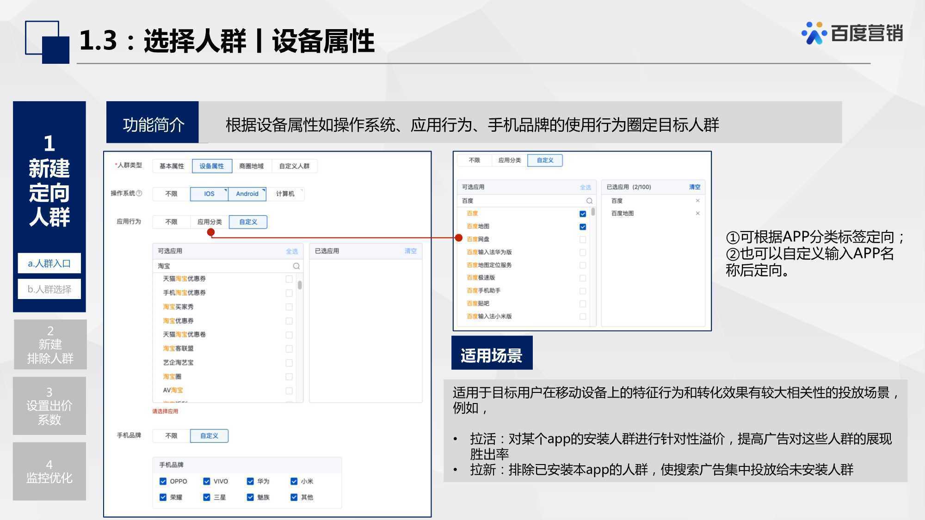Uncheck the OPPO brand checkbox
The width and height of the screenshot is (925, 520).
pos(163,481)
